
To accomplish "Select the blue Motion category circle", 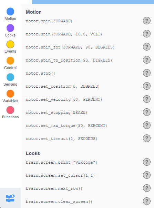I will point(10,12).
